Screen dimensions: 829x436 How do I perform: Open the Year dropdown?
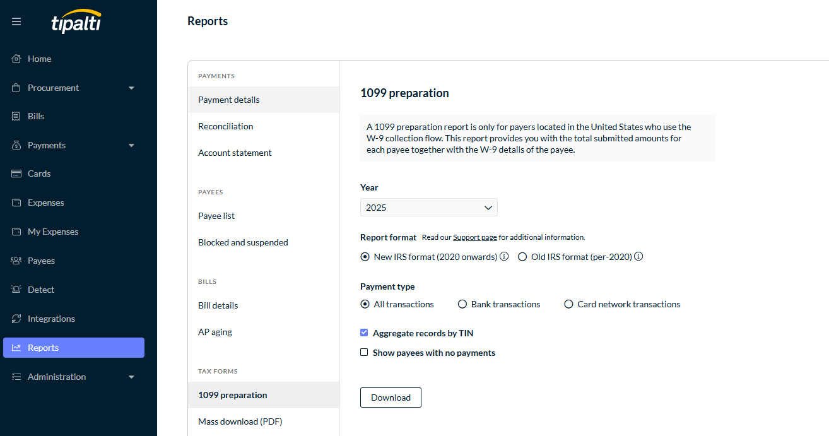428,208
